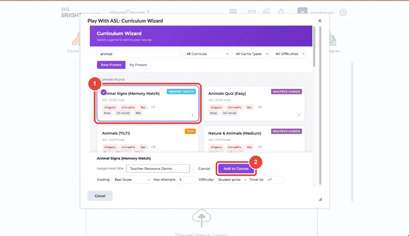409x236 pixels.
Task: Click Cancel next to assignment title
Action: click(x=204, y=168)
